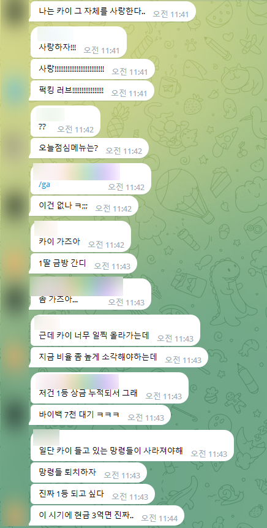Select the '저건 1등 상금 누적되서 그래' message
The image size is (267, 528).
[109, 388]
